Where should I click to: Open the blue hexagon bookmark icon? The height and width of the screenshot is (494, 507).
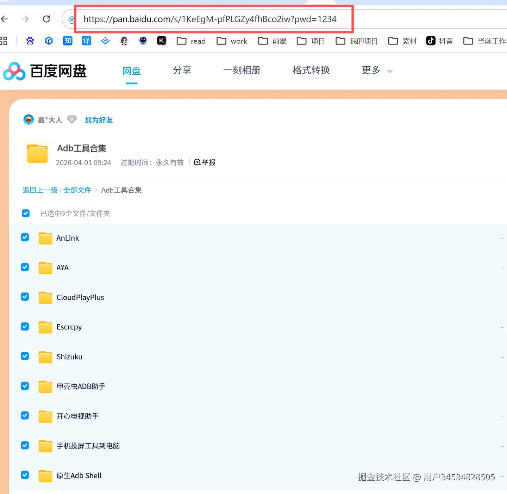pos(49,41)
